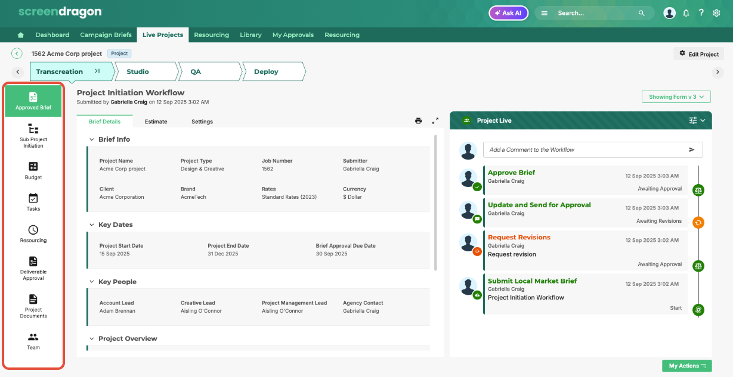Go to home via house icon

[x=21, y=35]
